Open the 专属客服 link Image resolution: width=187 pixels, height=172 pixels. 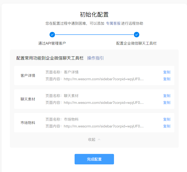(113, 23)
